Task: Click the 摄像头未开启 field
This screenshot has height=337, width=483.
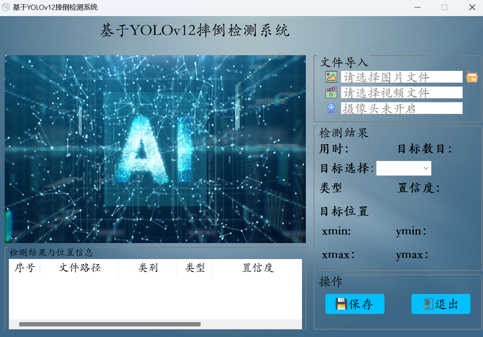Action: (402, 108)
